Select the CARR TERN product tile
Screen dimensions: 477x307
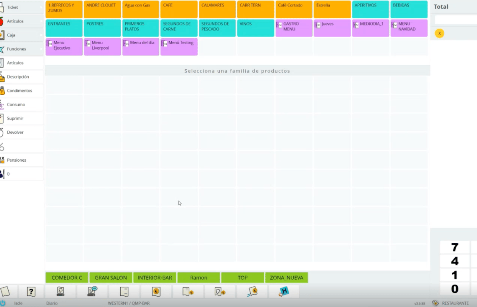pos(255,9)
